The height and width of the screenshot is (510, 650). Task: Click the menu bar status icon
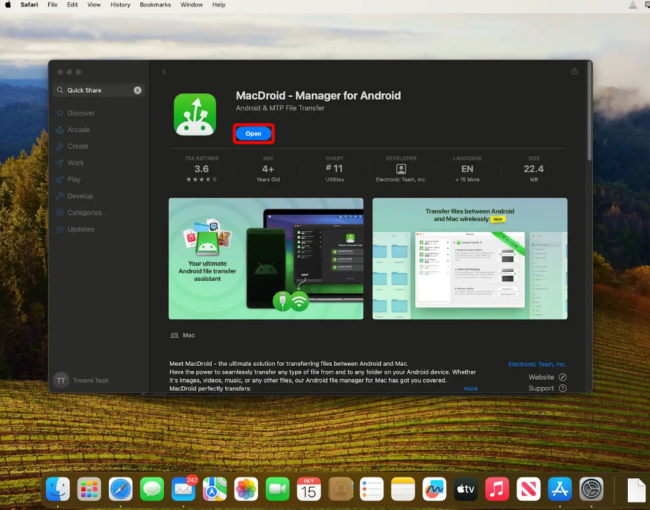coord(633,5)
